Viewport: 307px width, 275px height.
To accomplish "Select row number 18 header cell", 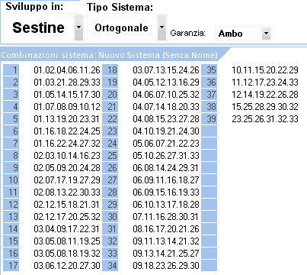I will click(110, 70).
